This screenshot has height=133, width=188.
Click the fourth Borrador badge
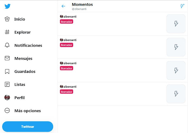[66, 92]
